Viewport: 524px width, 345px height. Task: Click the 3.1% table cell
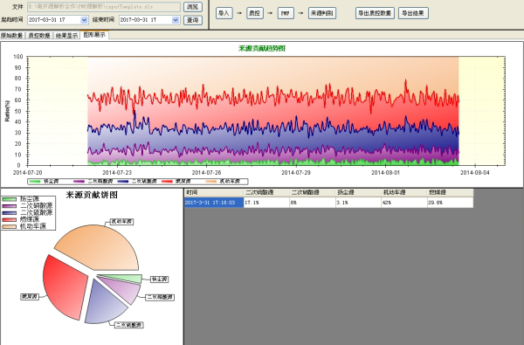tap(359, 203)
